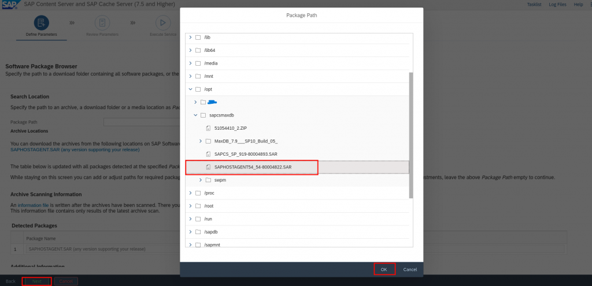Select the Review Parameters step icon
The width and height of the screenshot is (592, 286).
[102, 22]
